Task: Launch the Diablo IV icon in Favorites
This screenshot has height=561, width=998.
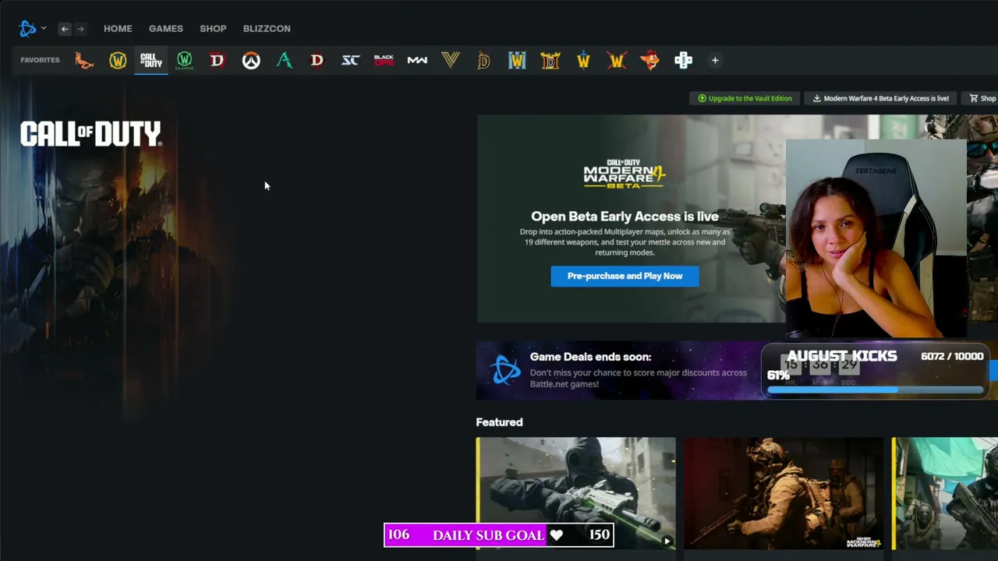Action: [x=217, y=60]
